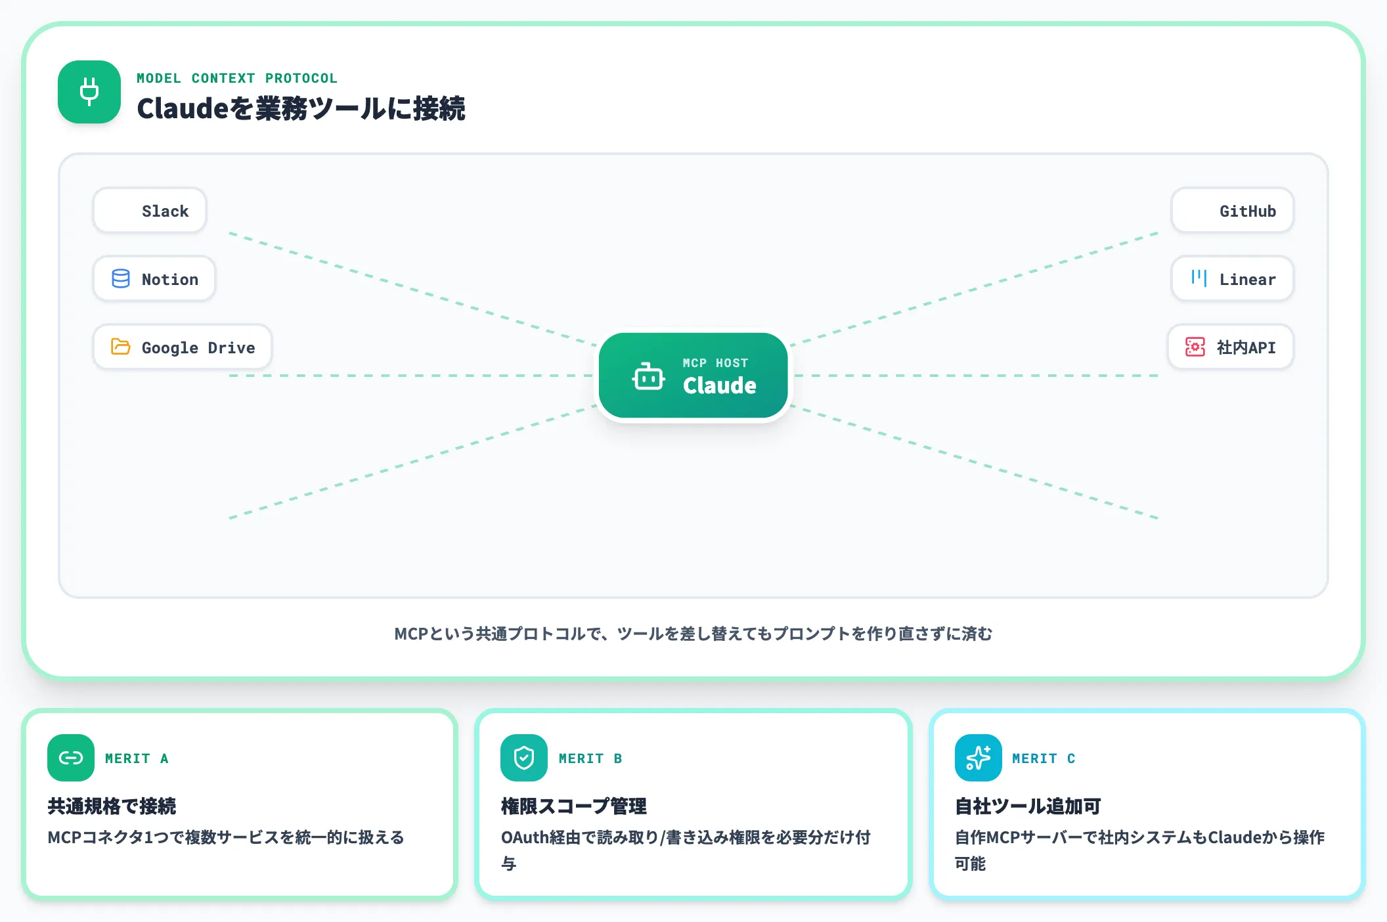Select the Linear tool chip
This screenshot has height=922, width=1387.
pos(1232,278)
